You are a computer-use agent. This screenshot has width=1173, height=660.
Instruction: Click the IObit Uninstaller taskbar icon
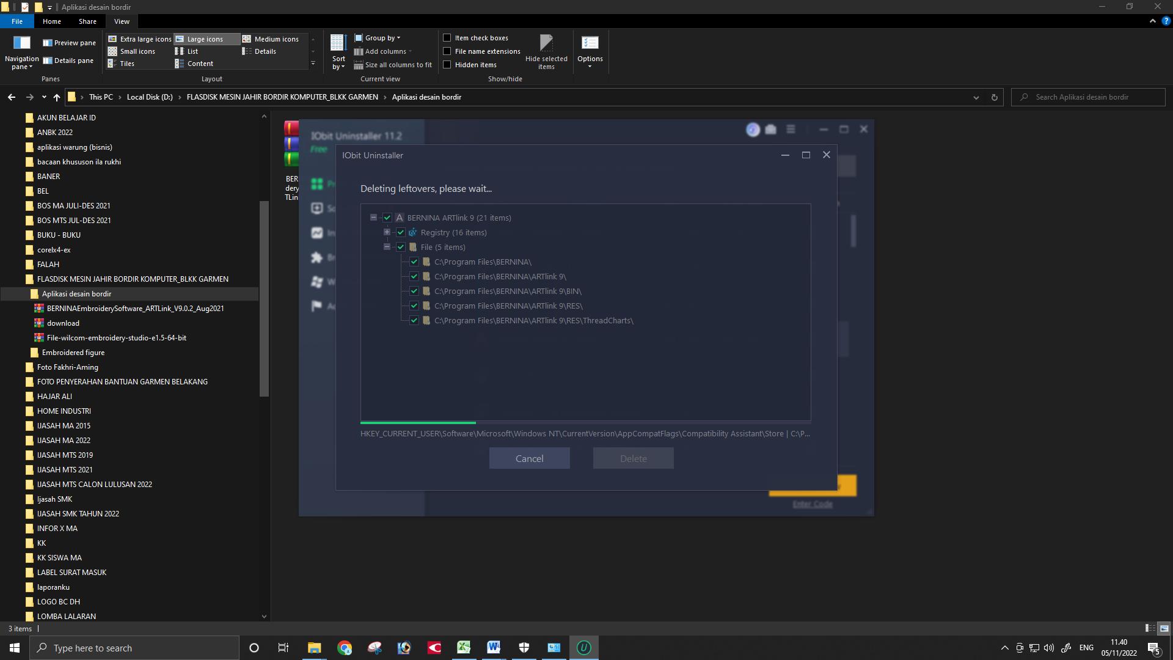pyautogui.click(x=583, y=648)
